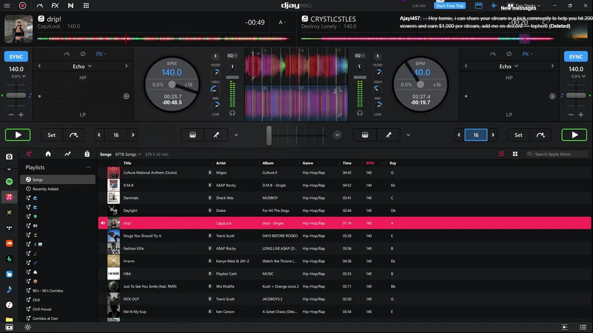Open the FX view in top toolbar
Image resolution: width=593 pixels, height=333 pixels.
(x=55, y=6)
